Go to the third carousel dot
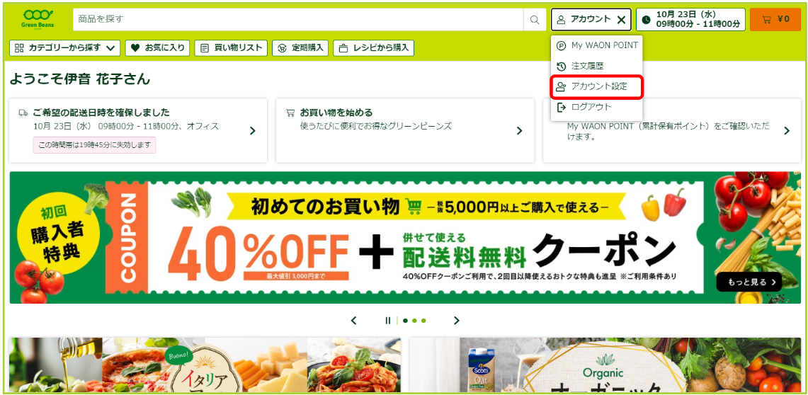808x395 pixels. [x=423, y=321]
